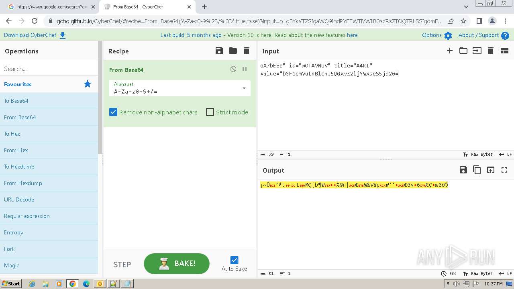Open tab search dropdown chevron
This screenshot has height=289, width=514.
point(466,7)
